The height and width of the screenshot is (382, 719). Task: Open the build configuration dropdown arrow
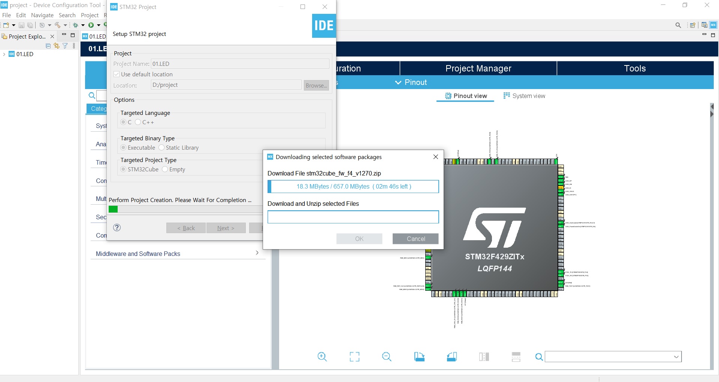coord(49,25)
